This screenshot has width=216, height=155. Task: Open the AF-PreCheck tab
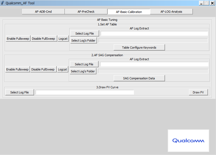[x=86, y=12]
